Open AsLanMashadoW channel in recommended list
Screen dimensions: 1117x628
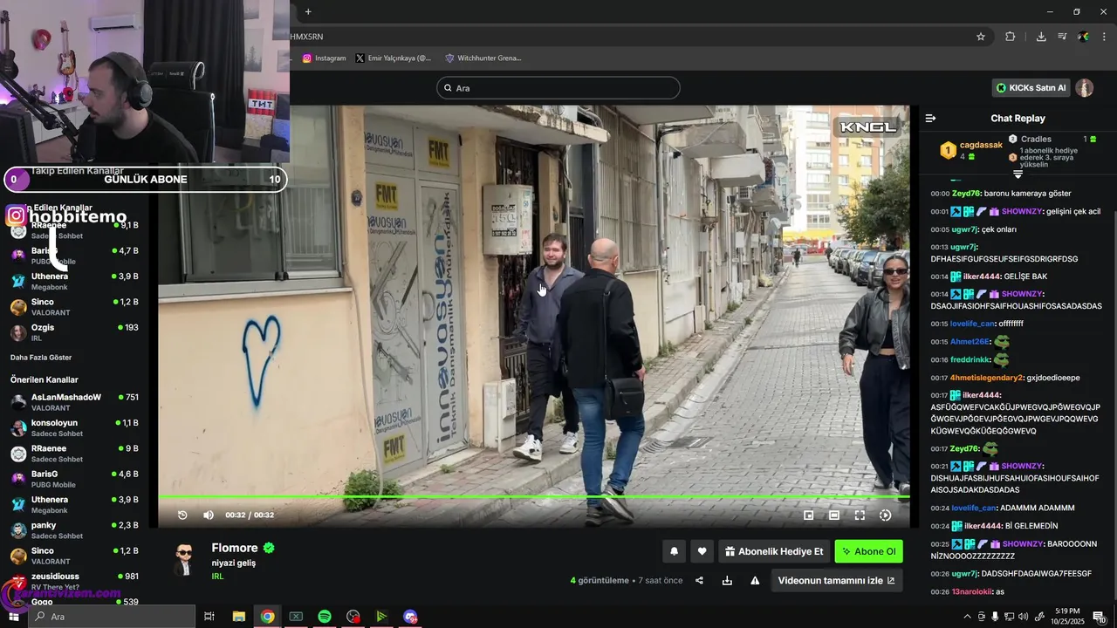[x=74, y=402]
